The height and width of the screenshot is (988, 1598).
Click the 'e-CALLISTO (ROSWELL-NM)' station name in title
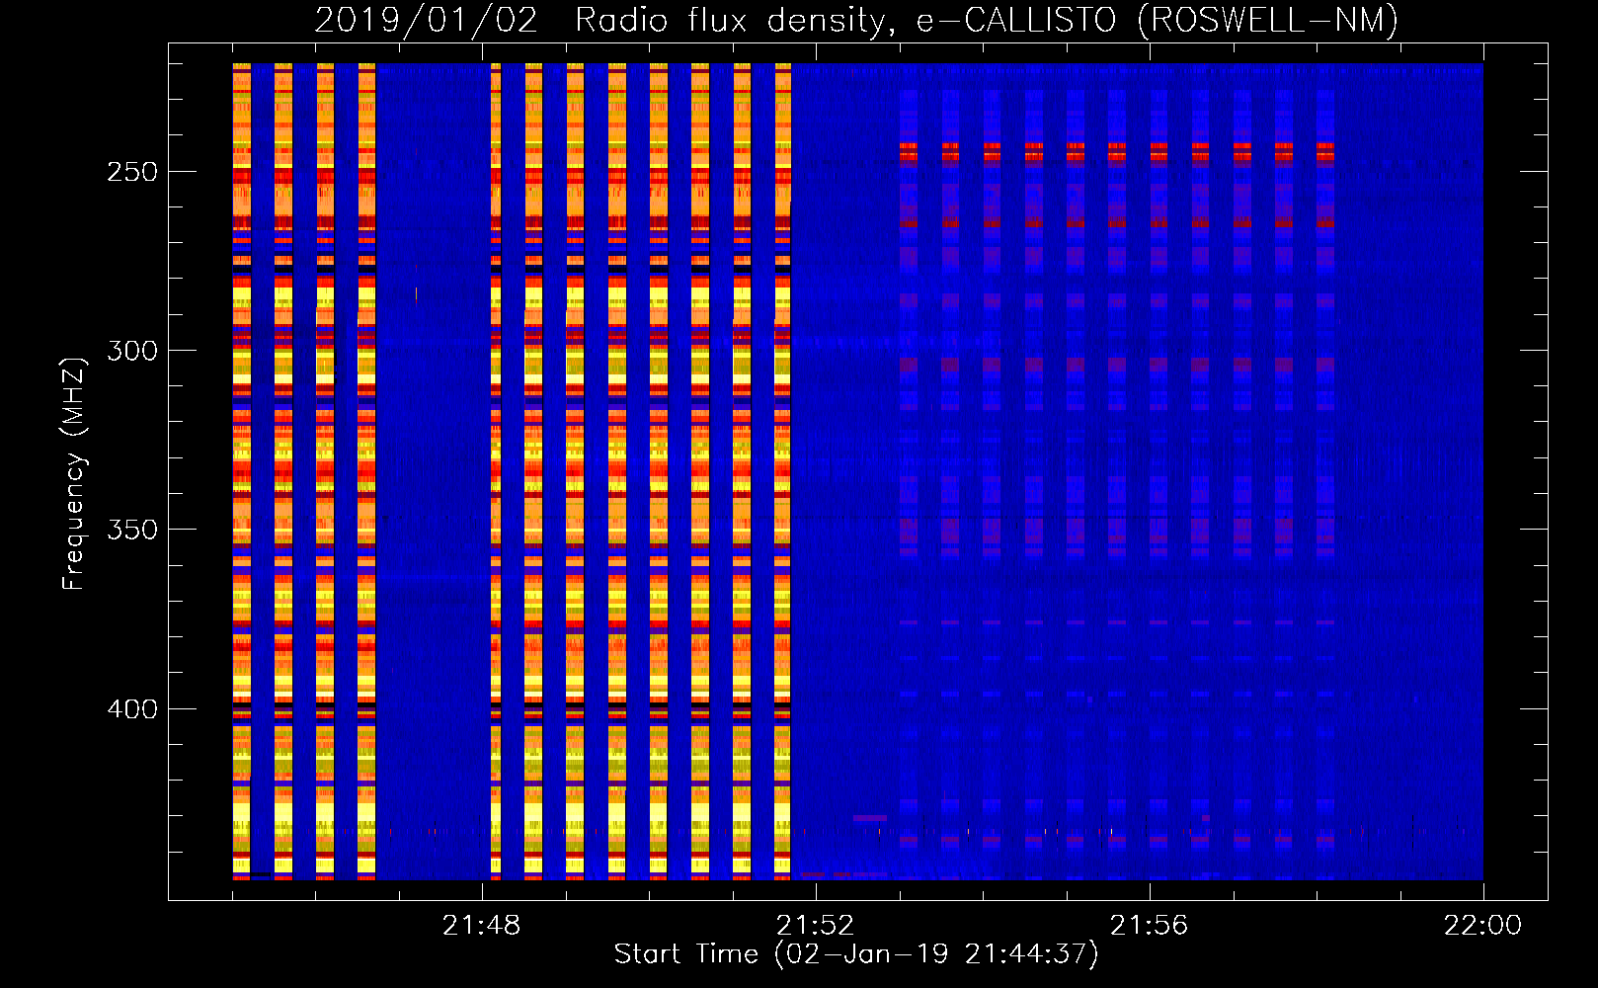1158,20
